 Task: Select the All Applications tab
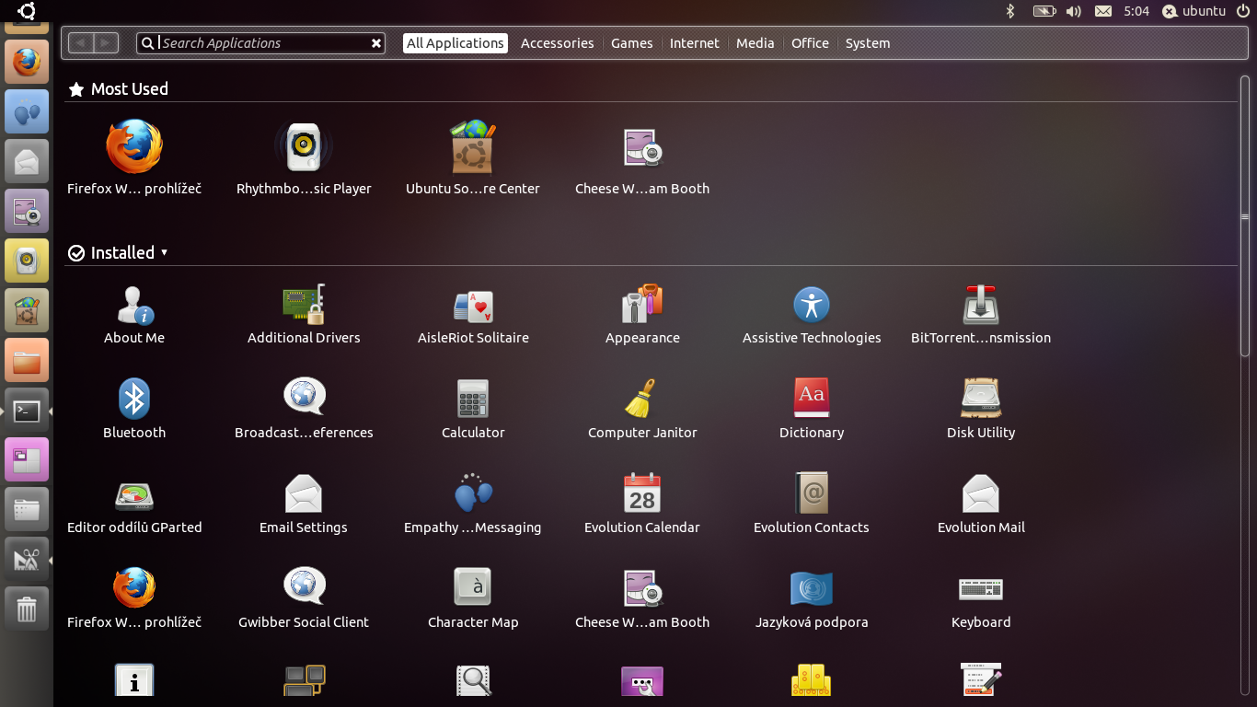tap(456, 43)
